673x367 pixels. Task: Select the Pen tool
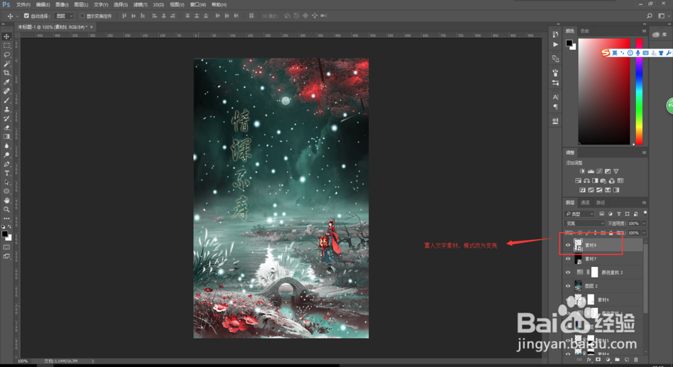tap(7, 164)
